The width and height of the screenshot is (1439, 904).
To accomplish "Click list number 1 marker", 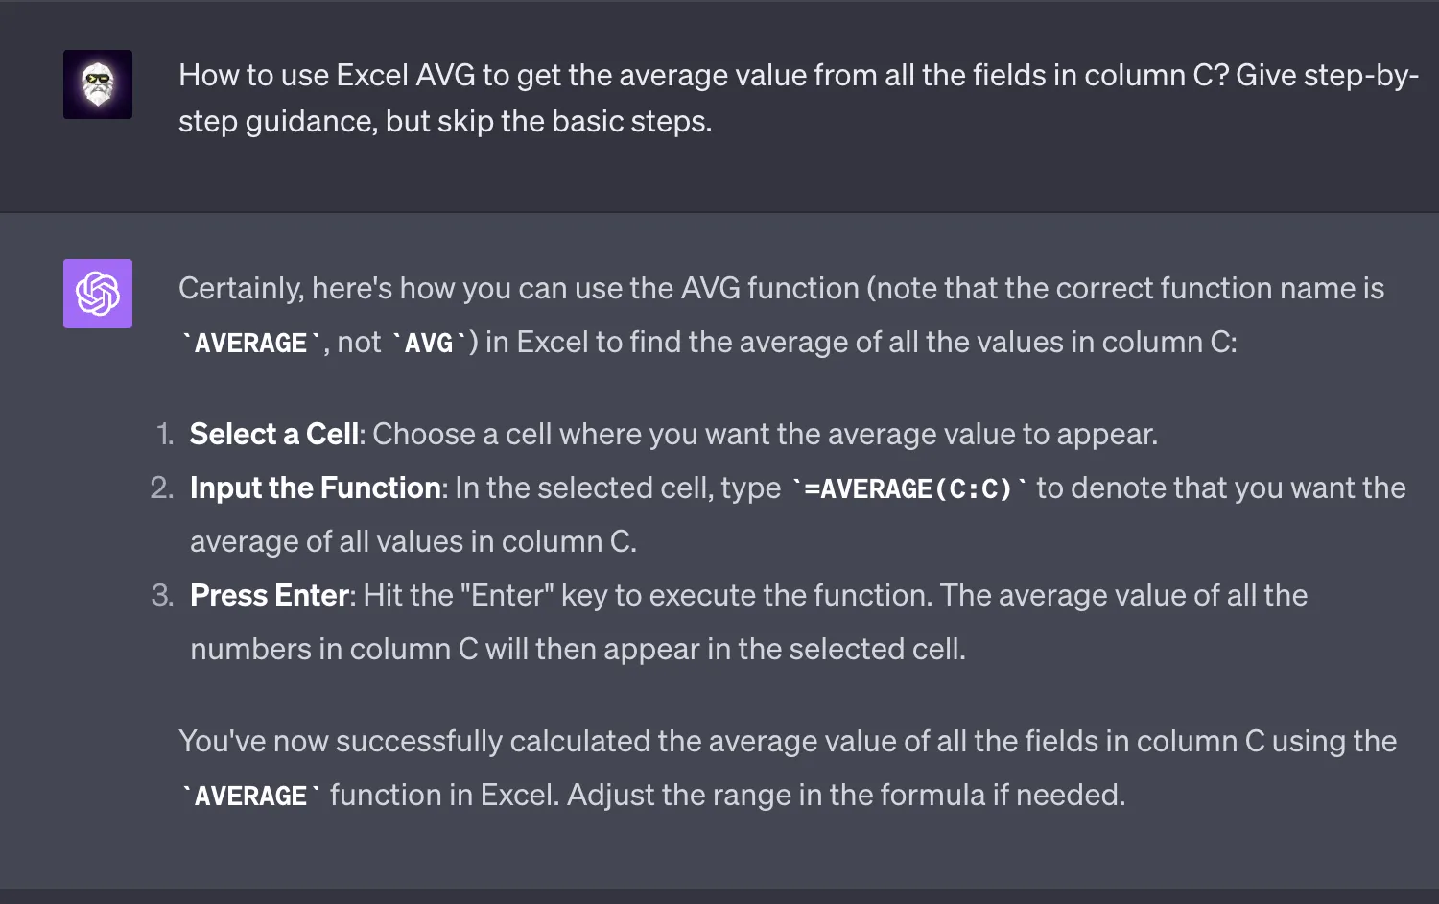I will 165,434.
